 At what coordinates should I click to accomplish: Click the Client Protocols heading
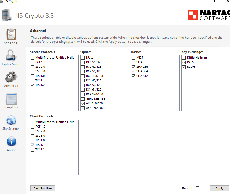[x=41, y=116]
